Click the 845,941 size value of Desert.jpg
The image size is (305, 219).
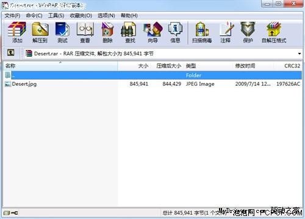(139, 84)
